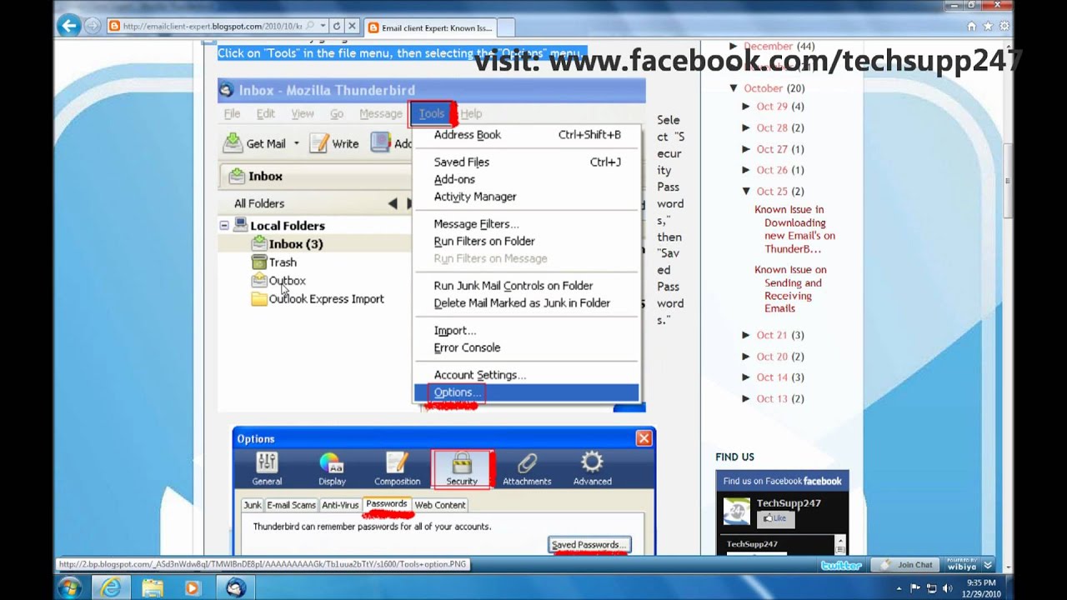
Task: Go back with the browser Back button
Action: point(69,26)
